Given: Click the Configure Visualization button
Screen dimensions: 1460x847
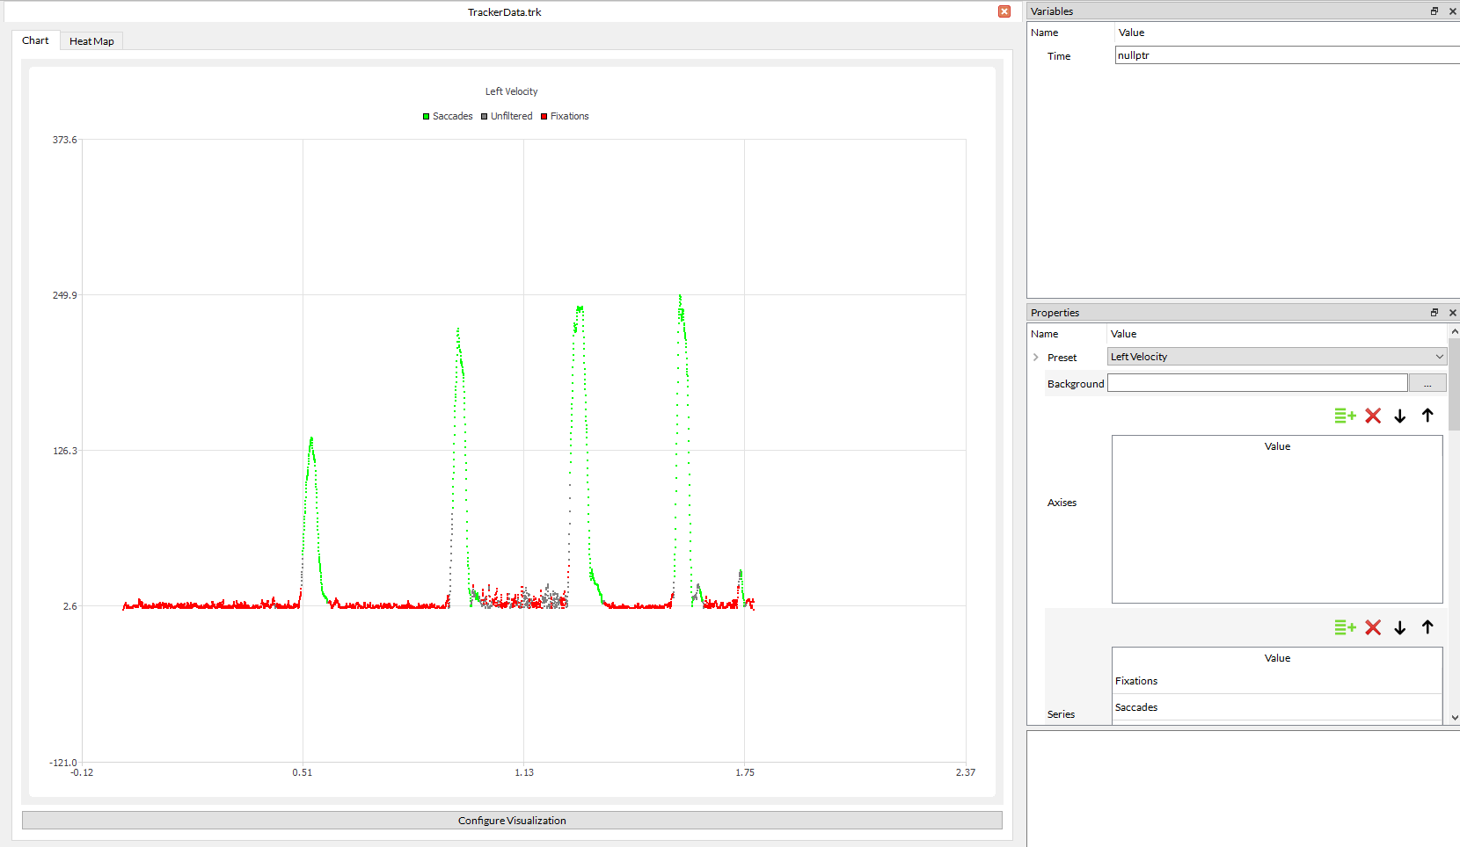Looking at the screenshot, I should pyautogui.click(x=512, y=821).
